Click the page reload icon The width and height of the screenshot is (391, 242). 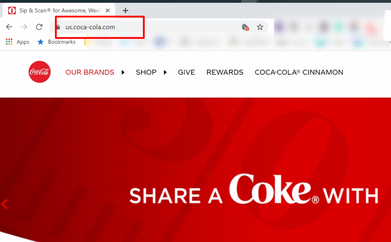[39, 27]
